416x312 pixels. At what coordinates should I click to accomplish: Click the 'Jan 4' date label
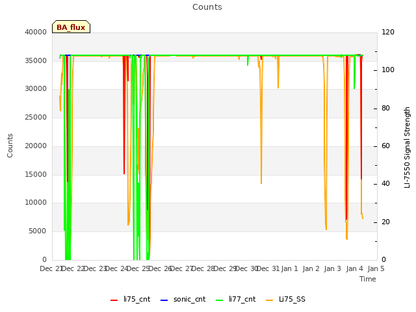[354, 268]
